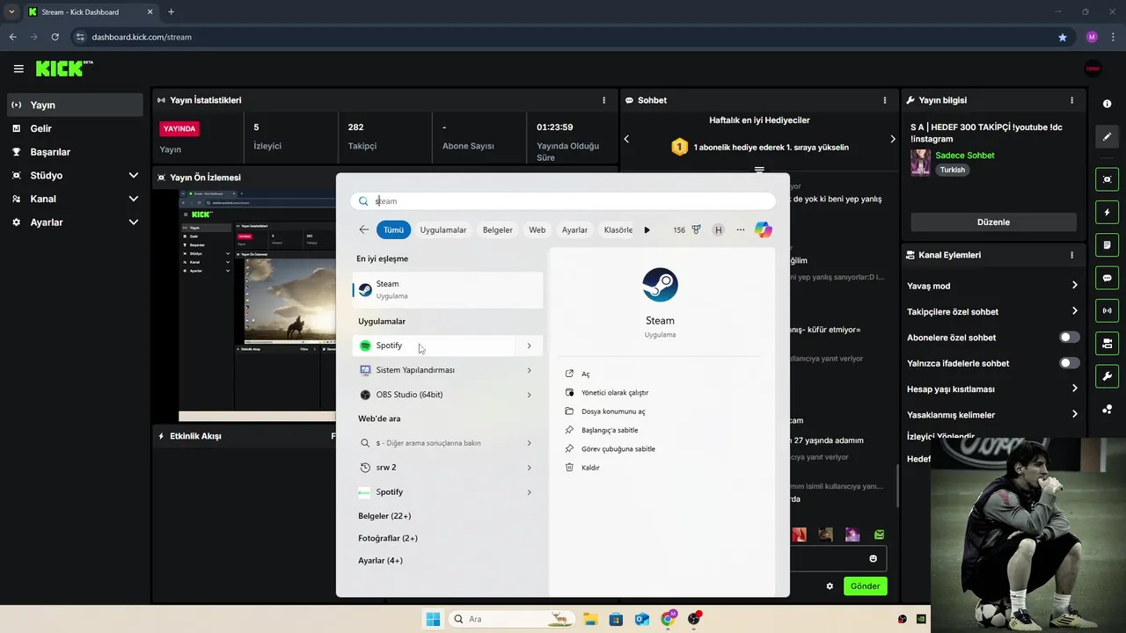Open OBS Studio from taskbar
The image size is (1126, 633).
point(695,619)
